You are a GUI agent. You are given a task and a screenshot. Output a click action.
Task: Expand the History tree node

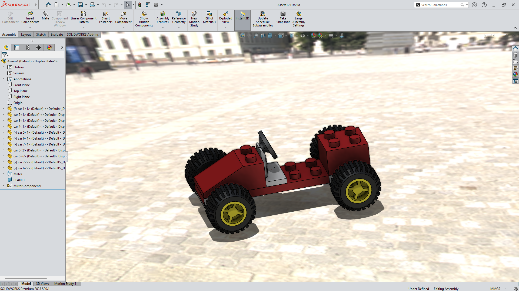click(x=3, y=67)
